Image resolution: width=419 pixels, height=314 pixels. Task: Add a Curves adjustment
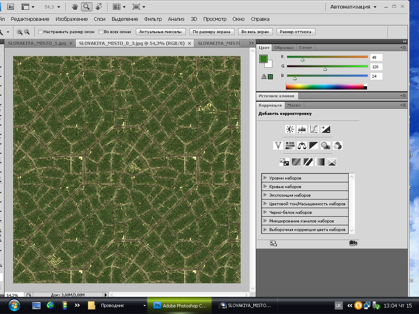314,129
